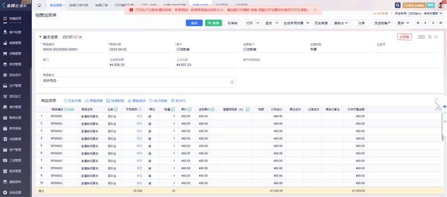The image size is (447, 197).
Task: Click 扫码 scan icon in 商品编码 header
Action: 69,109
